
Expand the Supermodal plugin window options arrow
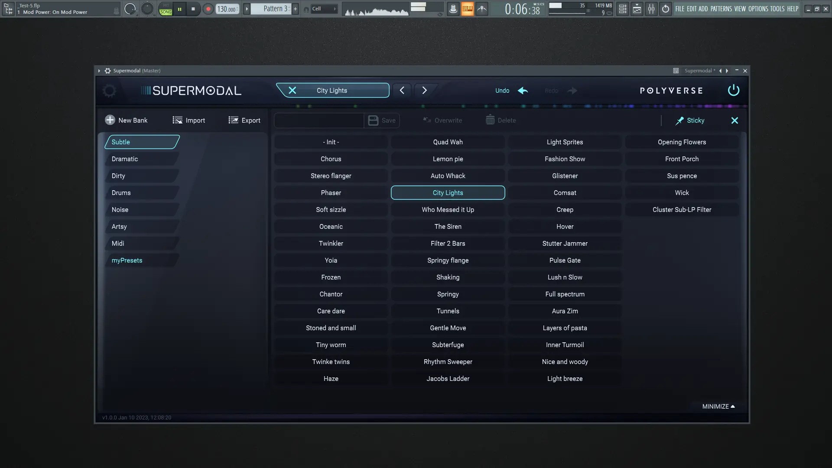[x=99, y=71]
